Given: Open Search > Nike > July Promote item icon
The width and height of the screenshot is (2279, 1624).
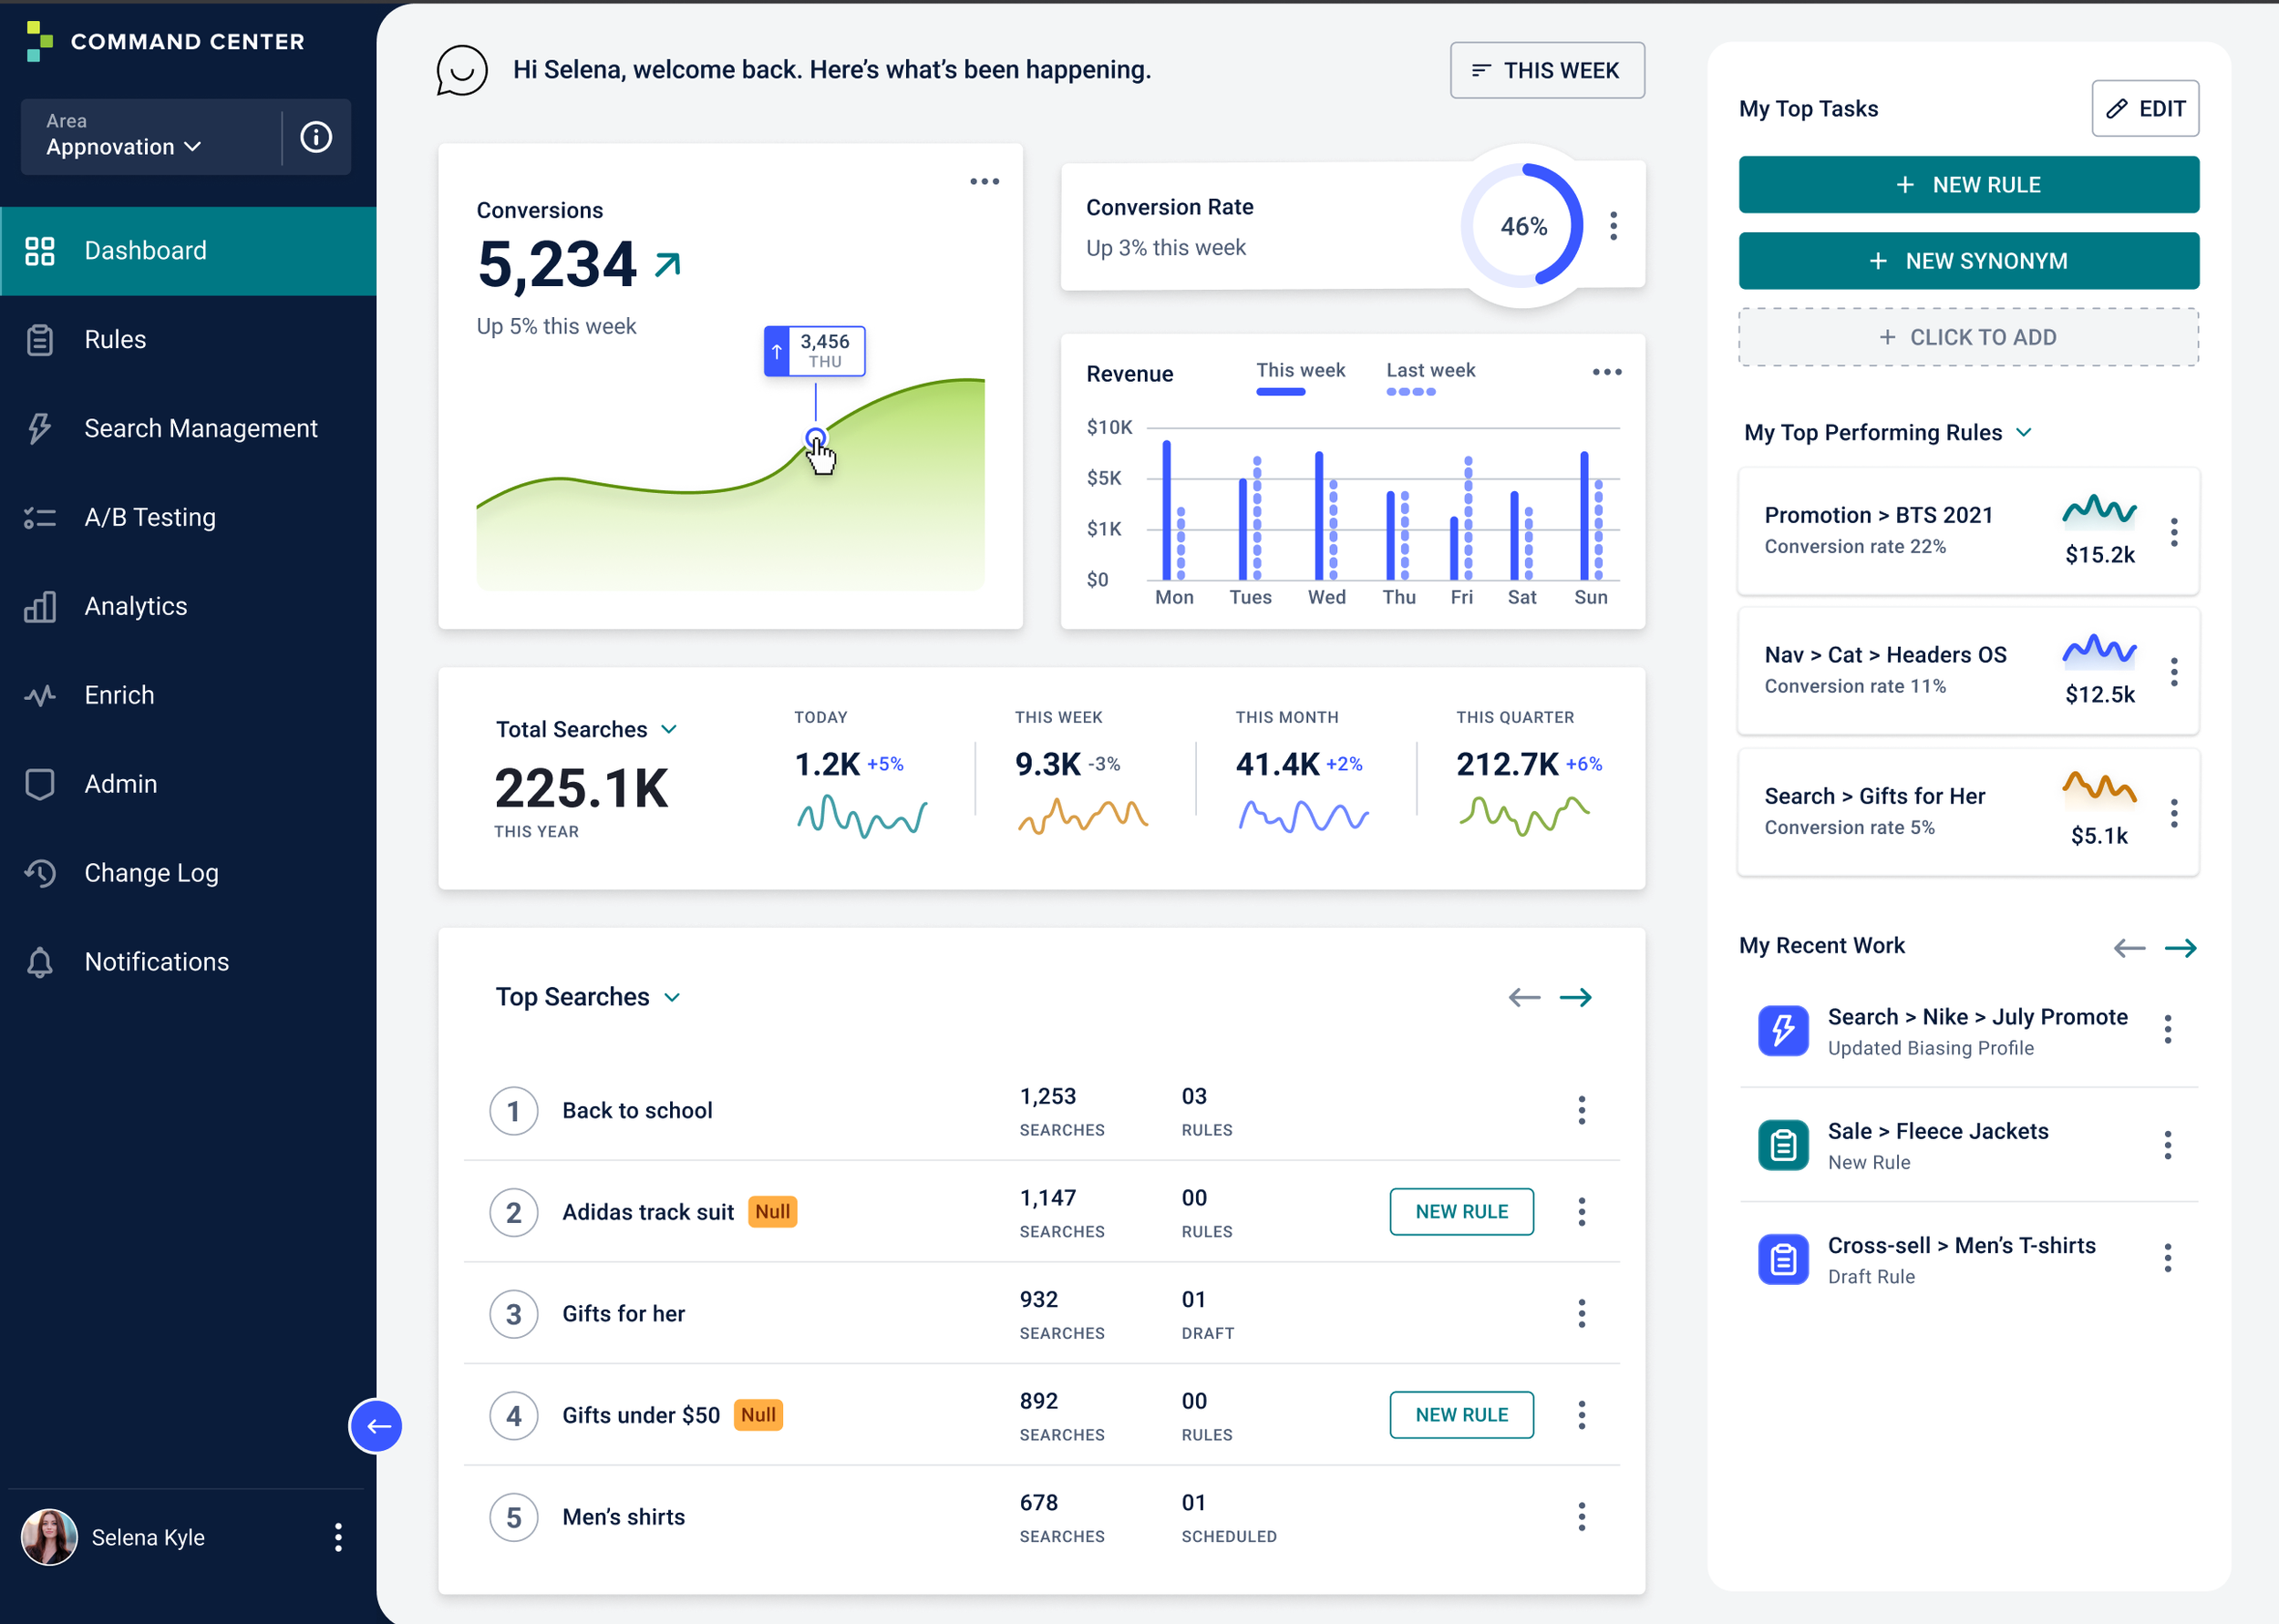Looking at the screenshot, I should click(x=1783, y=1031).
